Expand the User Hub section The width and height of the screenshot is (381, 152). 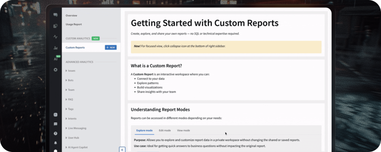(72, 138)
